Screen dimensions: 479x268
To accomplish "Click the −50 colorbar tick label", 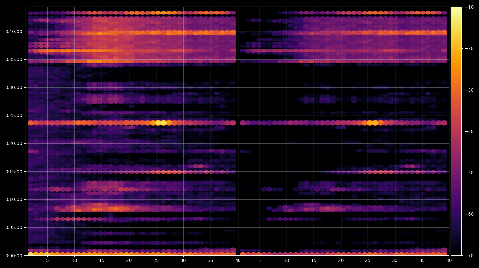I will 469,173.
